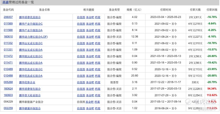Open fund code 160624 link
Viewport: 220px width, 114px height.
tap(8, 89)
